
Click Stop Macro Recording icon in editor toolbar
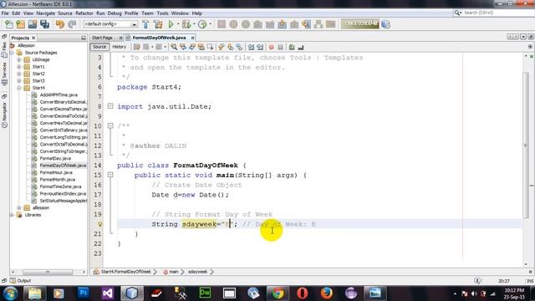pyautogui.click(x=280, y=47)
